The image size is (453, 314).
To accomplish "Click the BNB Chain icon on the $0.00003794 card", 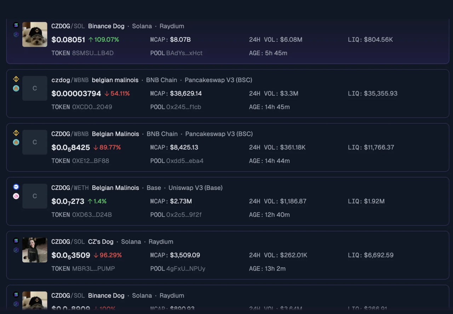I will coord(16,79).
